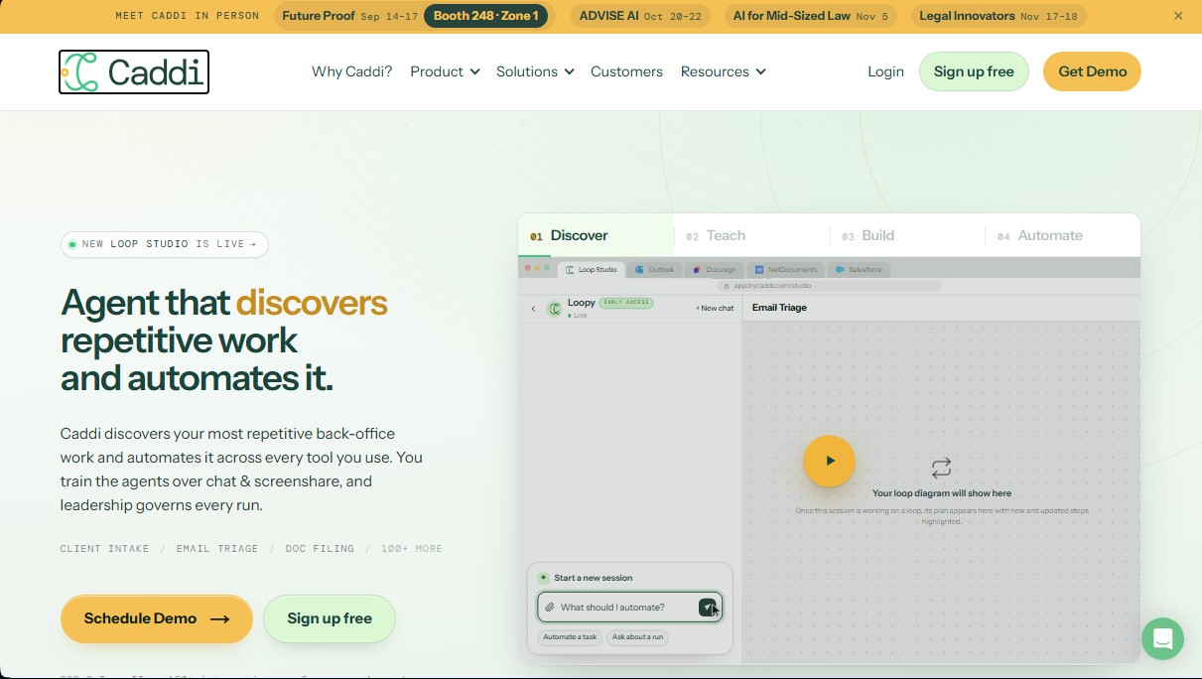1202x679 pixels.
Task: Click the lock icon in the demo URL bar
Action: [x=729, y=286]
